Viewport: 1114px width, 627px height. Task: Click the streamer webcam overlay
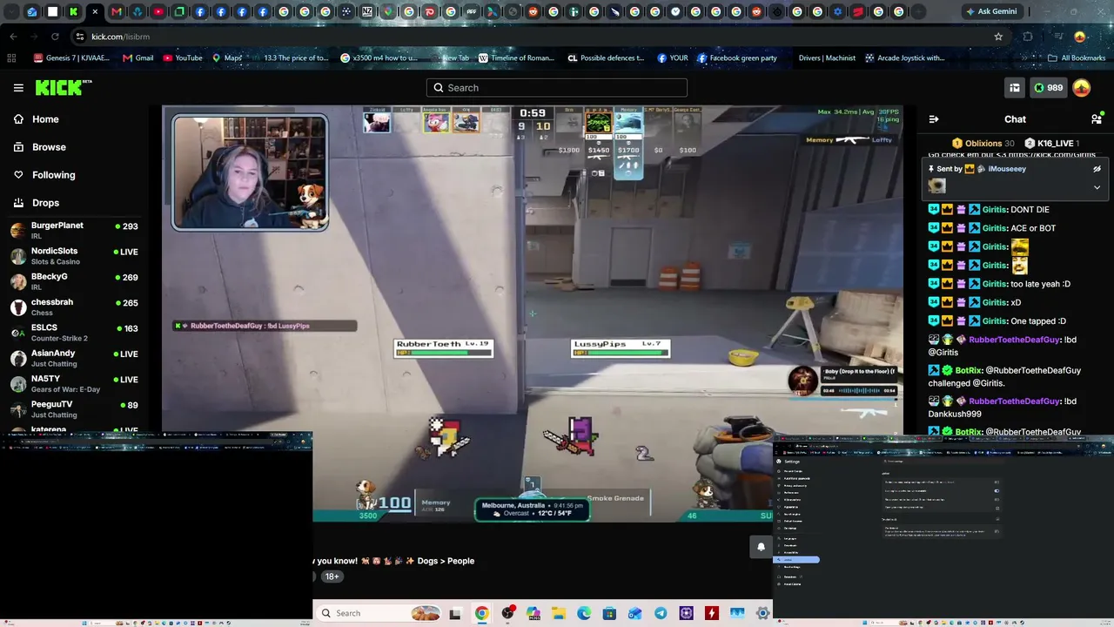click(x=250, y=172)
